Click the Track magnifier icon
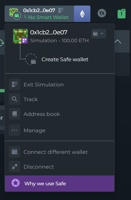Screen dimensions: 131x200 (14, 99)
